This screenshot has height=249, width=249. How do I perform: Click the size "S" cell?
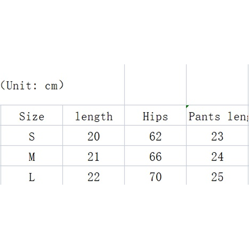click(32, 136)
